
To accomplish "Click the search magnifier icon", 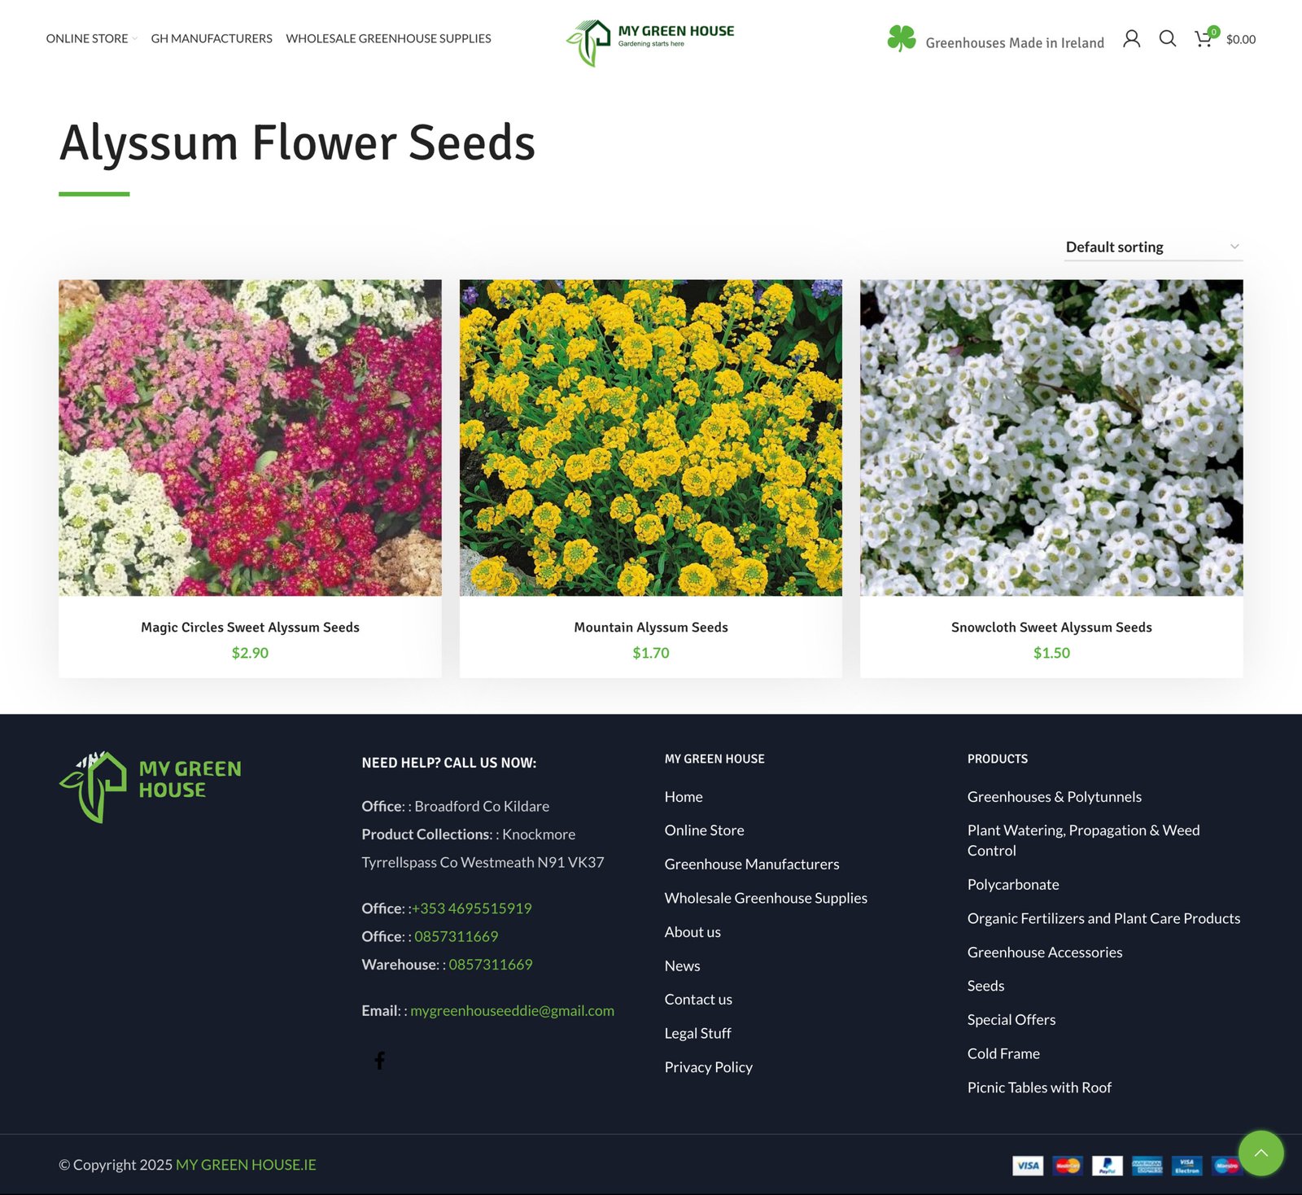I will [1167, 38].
